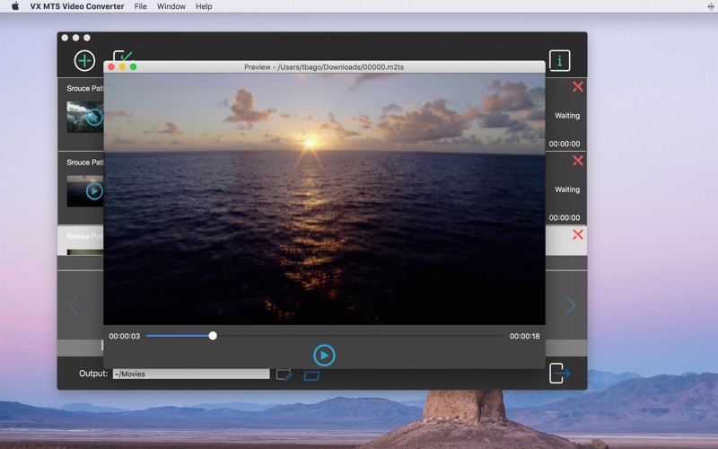Remove the first video with red X
The image size is (718, 449).
click(x=577, y=87)
